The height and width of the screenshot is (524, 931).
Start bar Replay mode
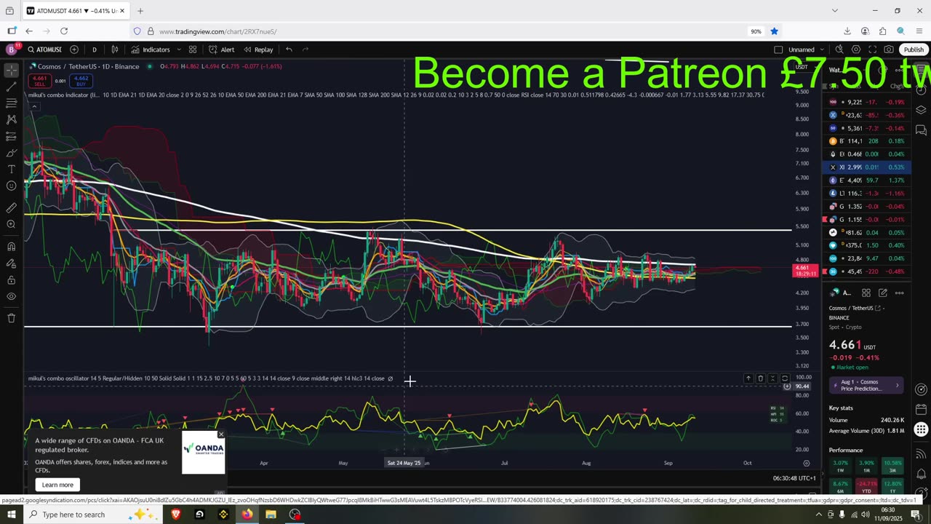coord(258,49)
